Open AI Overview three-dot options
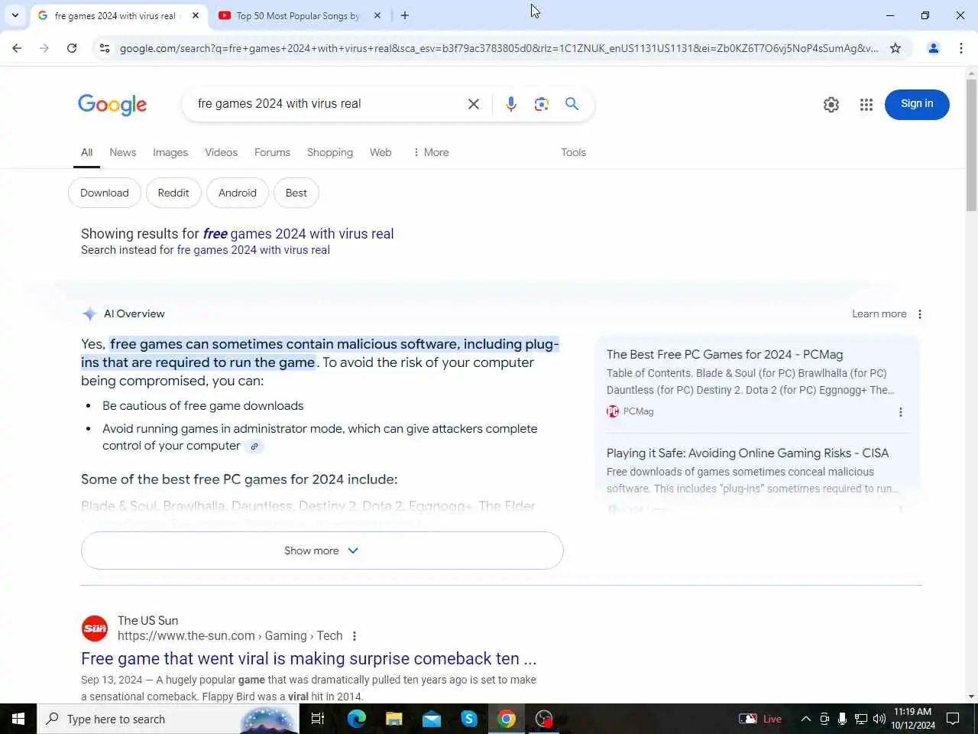Screen dimensions: 978x734 (x=920, y=314)
